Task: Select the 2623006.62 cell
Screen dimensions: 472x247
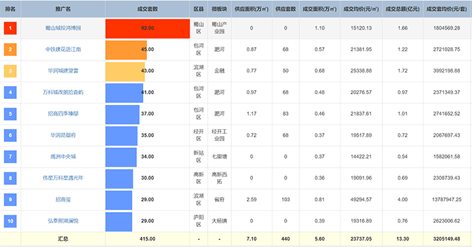Action: tap(446, 221)
